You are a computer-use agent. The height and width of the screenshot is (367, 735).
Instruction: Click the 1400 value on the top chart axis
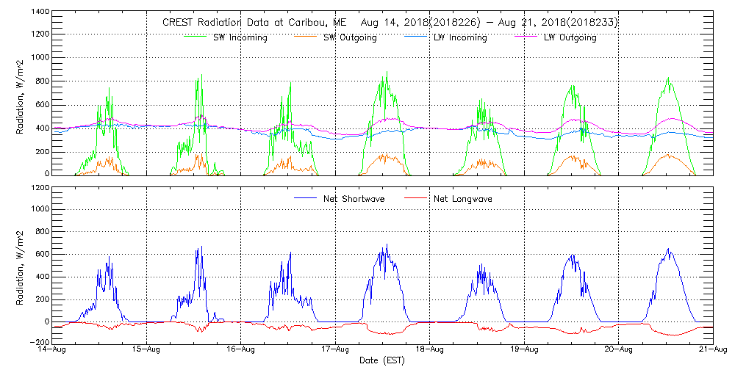click(x=40, y=12)
